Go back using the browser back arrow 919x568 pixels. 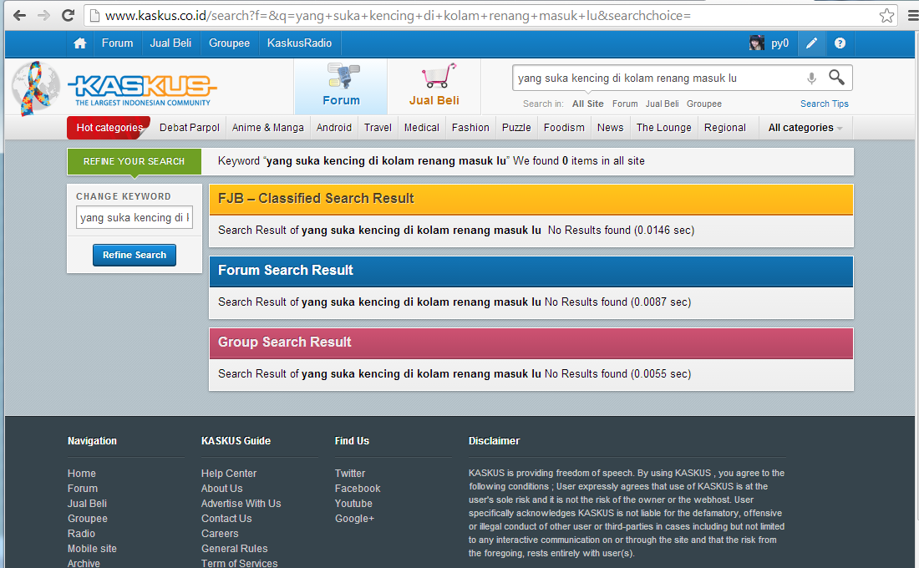tap(19, 16)
